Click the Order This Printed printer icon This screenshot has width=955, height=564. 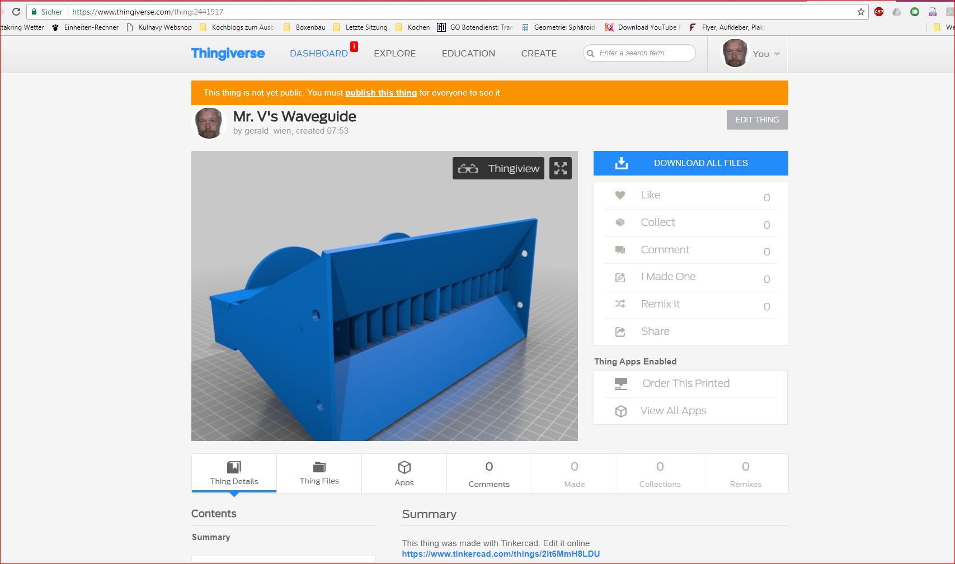[621, 384]
